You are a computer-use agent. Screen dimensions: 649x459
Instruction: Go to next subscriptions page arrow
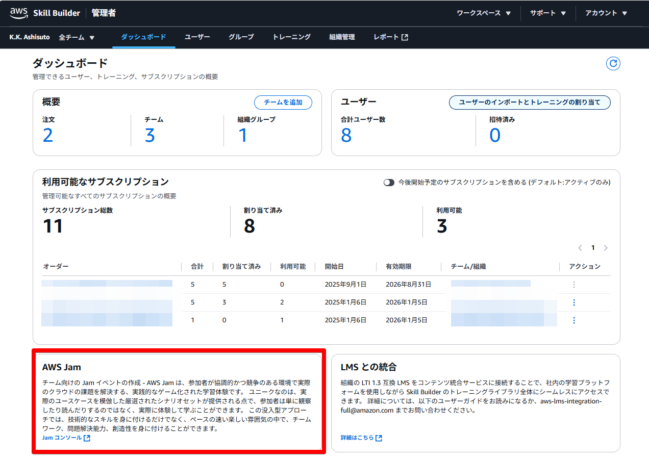(x=606, y=248)
